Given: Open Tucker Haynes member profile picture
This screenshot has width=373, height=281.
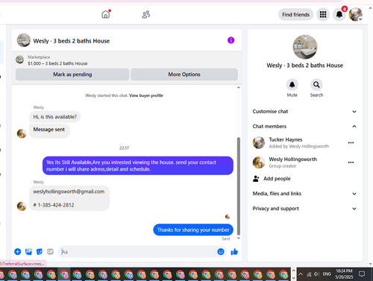Looking at the screenshot, I should tap(259, 142).
